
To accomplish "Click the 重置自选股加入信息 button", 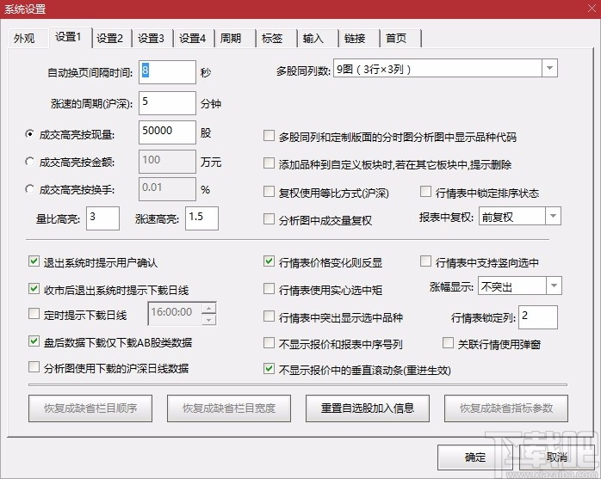I will pyautogui.click(x=368, y=408).
